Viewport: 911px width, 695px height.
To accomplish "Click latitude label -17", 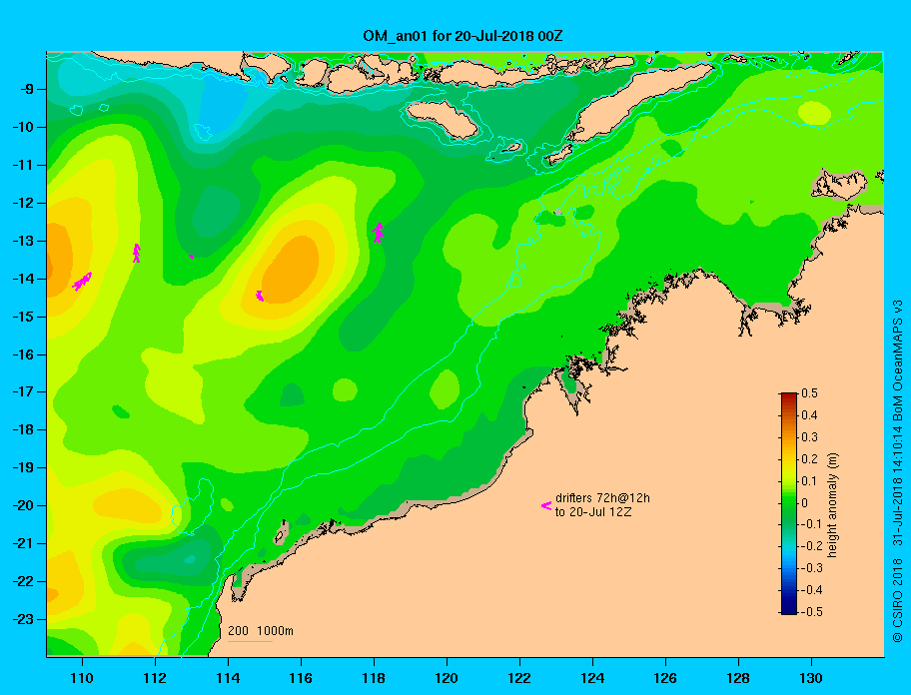I will (22, 391).
